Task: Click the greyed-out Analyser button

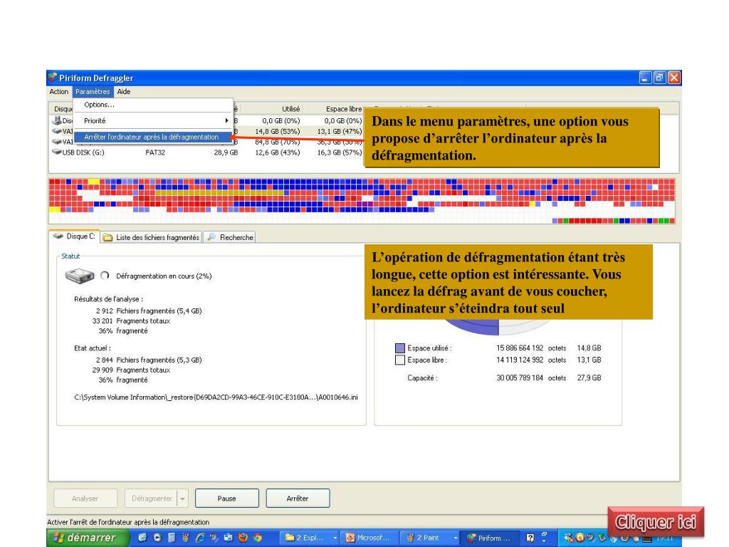Action: point(85,498)
